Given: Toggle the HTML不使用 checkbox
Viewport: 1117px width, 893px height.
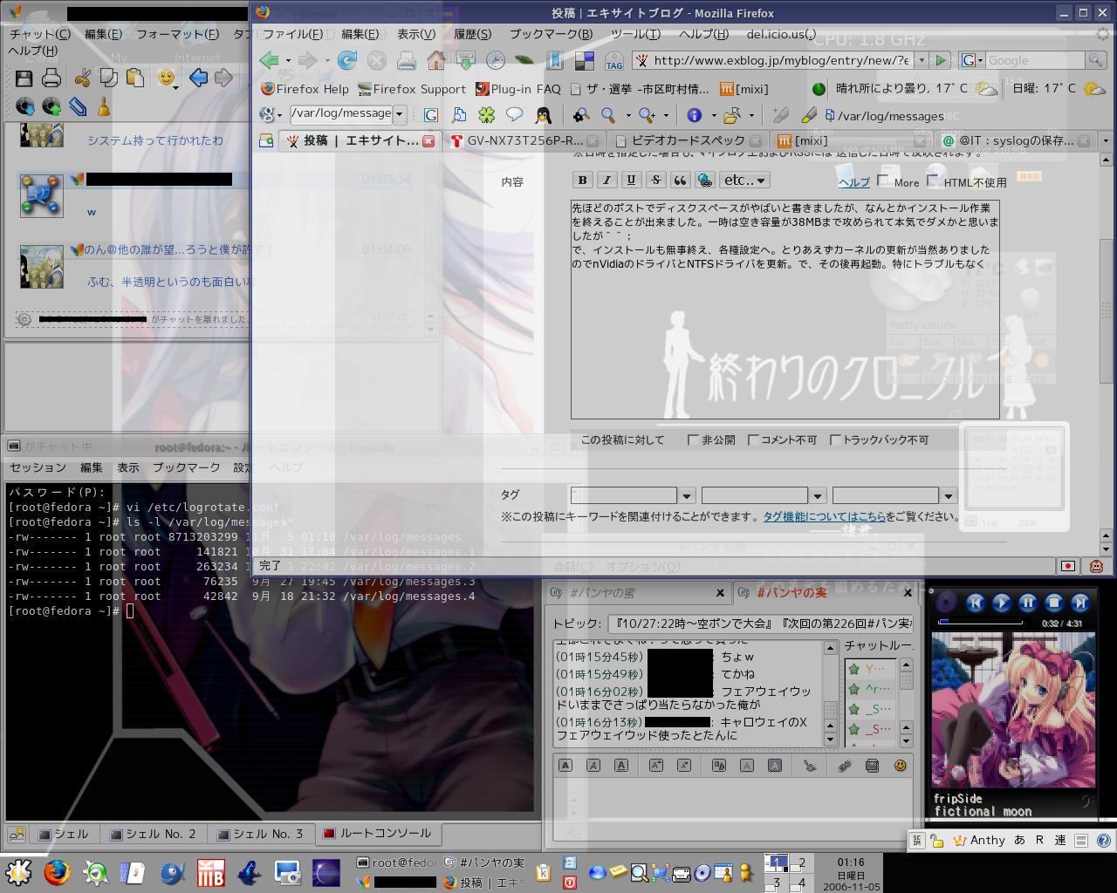Looking at the screenshot, I should (x=933, y=181).
